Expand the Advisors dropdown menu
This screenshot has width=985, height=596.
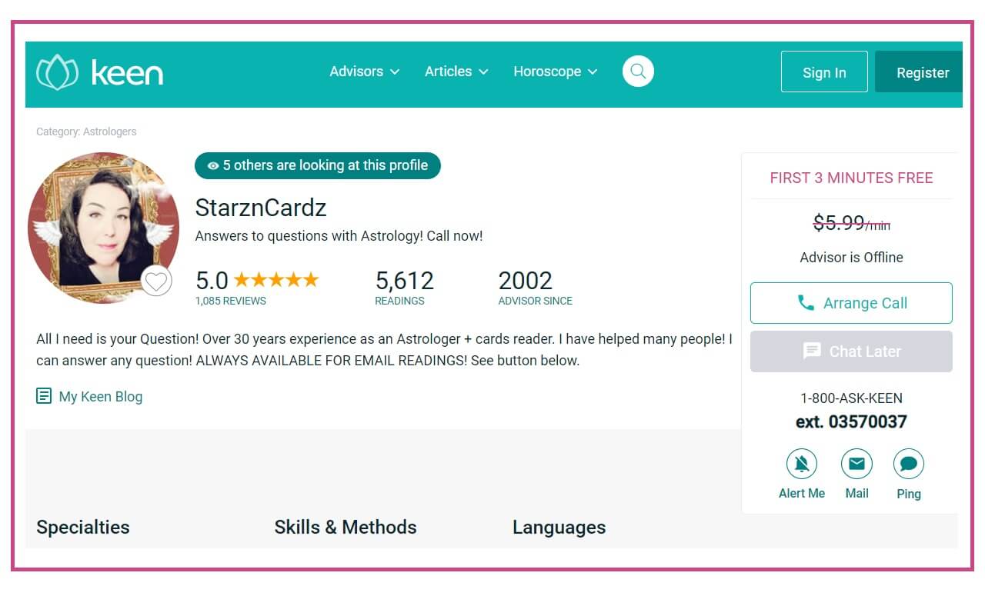[364, 72]
